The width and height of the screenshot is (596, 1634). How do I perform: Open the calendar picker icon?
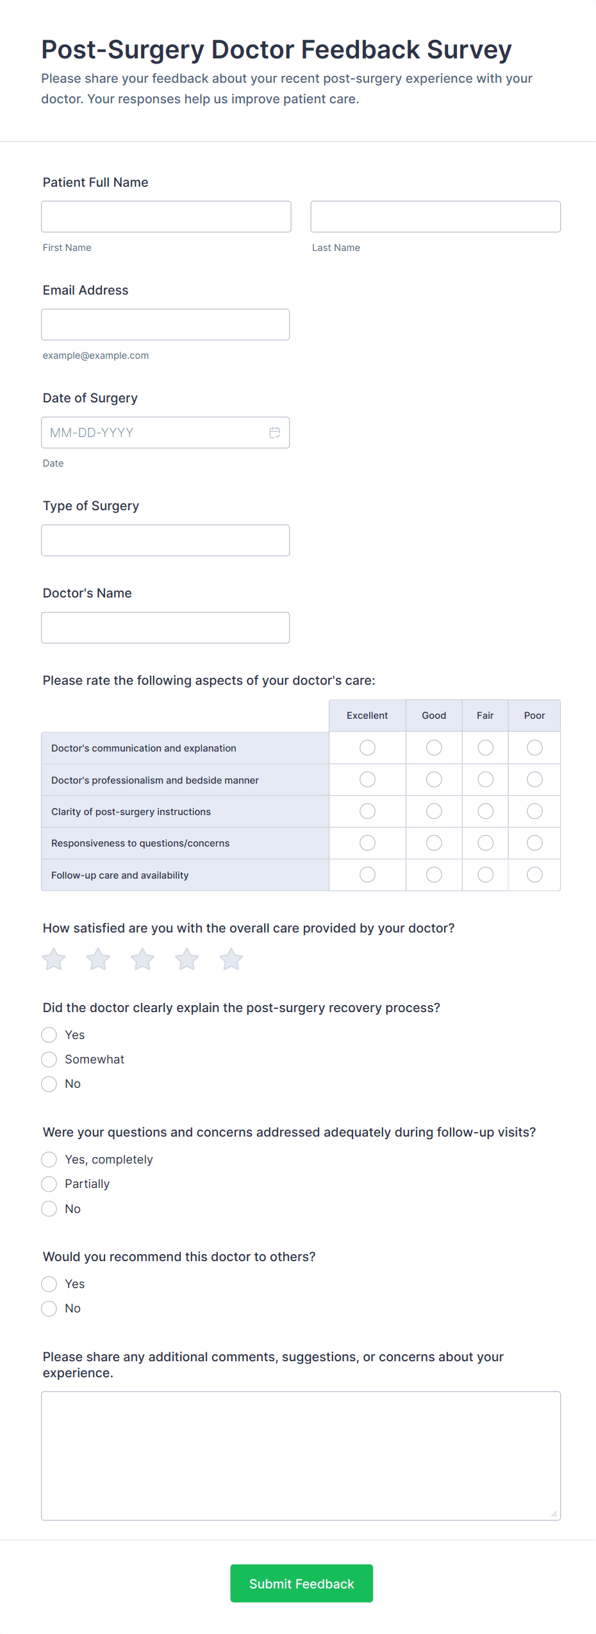(x=274, y=433)
